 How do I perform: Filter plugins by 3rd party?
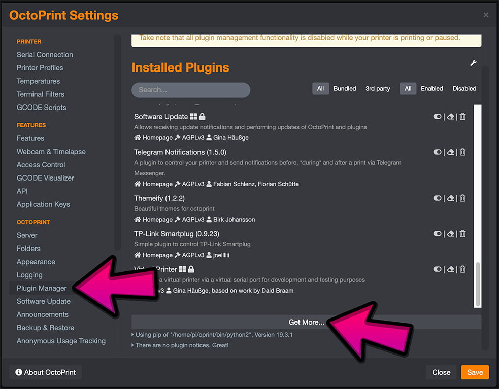(x=378, y=88)
